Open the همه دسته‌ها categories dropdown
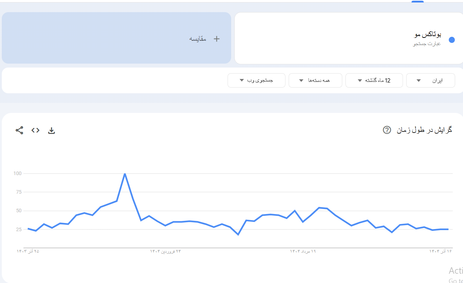This screenshot has width=463, height=283. click(x=315, y=80)
